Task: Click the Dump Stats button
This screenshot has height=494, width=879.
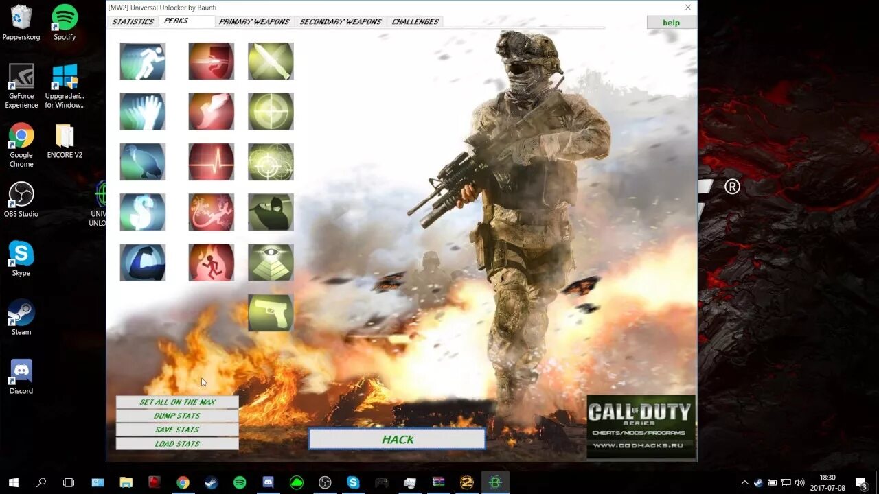Action: (x=177, y=416)
